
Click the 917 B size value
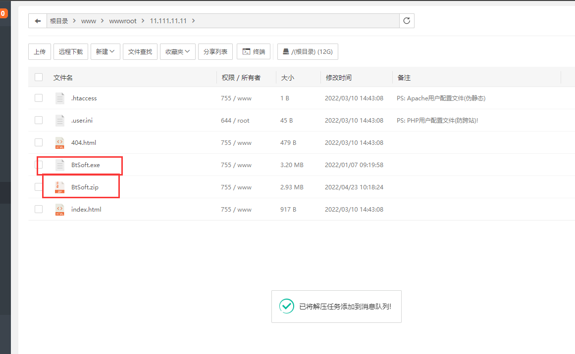click(288, 210)
